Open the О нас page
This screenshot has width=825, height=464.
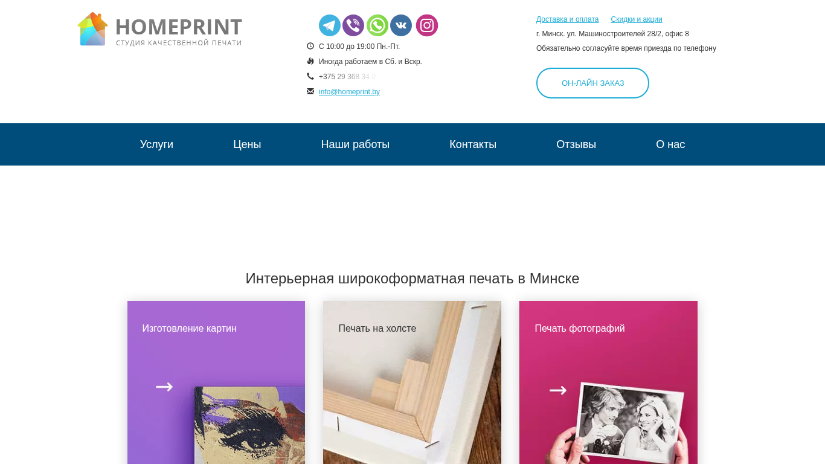[670, 144]
